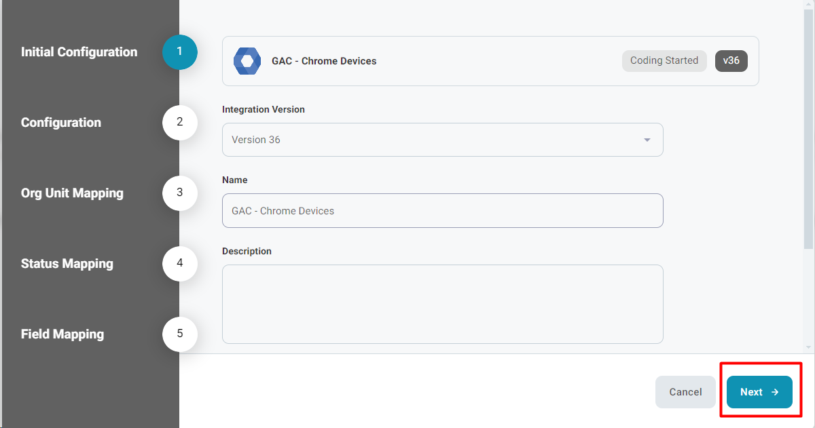
Task: Click the Configuration step label
Action: (61, 123)
